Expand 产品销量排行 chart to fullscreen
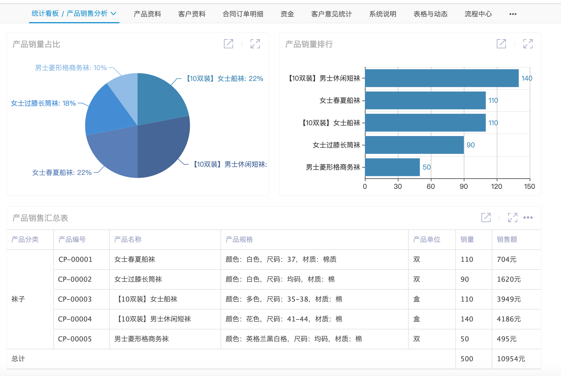 [528, 44]
